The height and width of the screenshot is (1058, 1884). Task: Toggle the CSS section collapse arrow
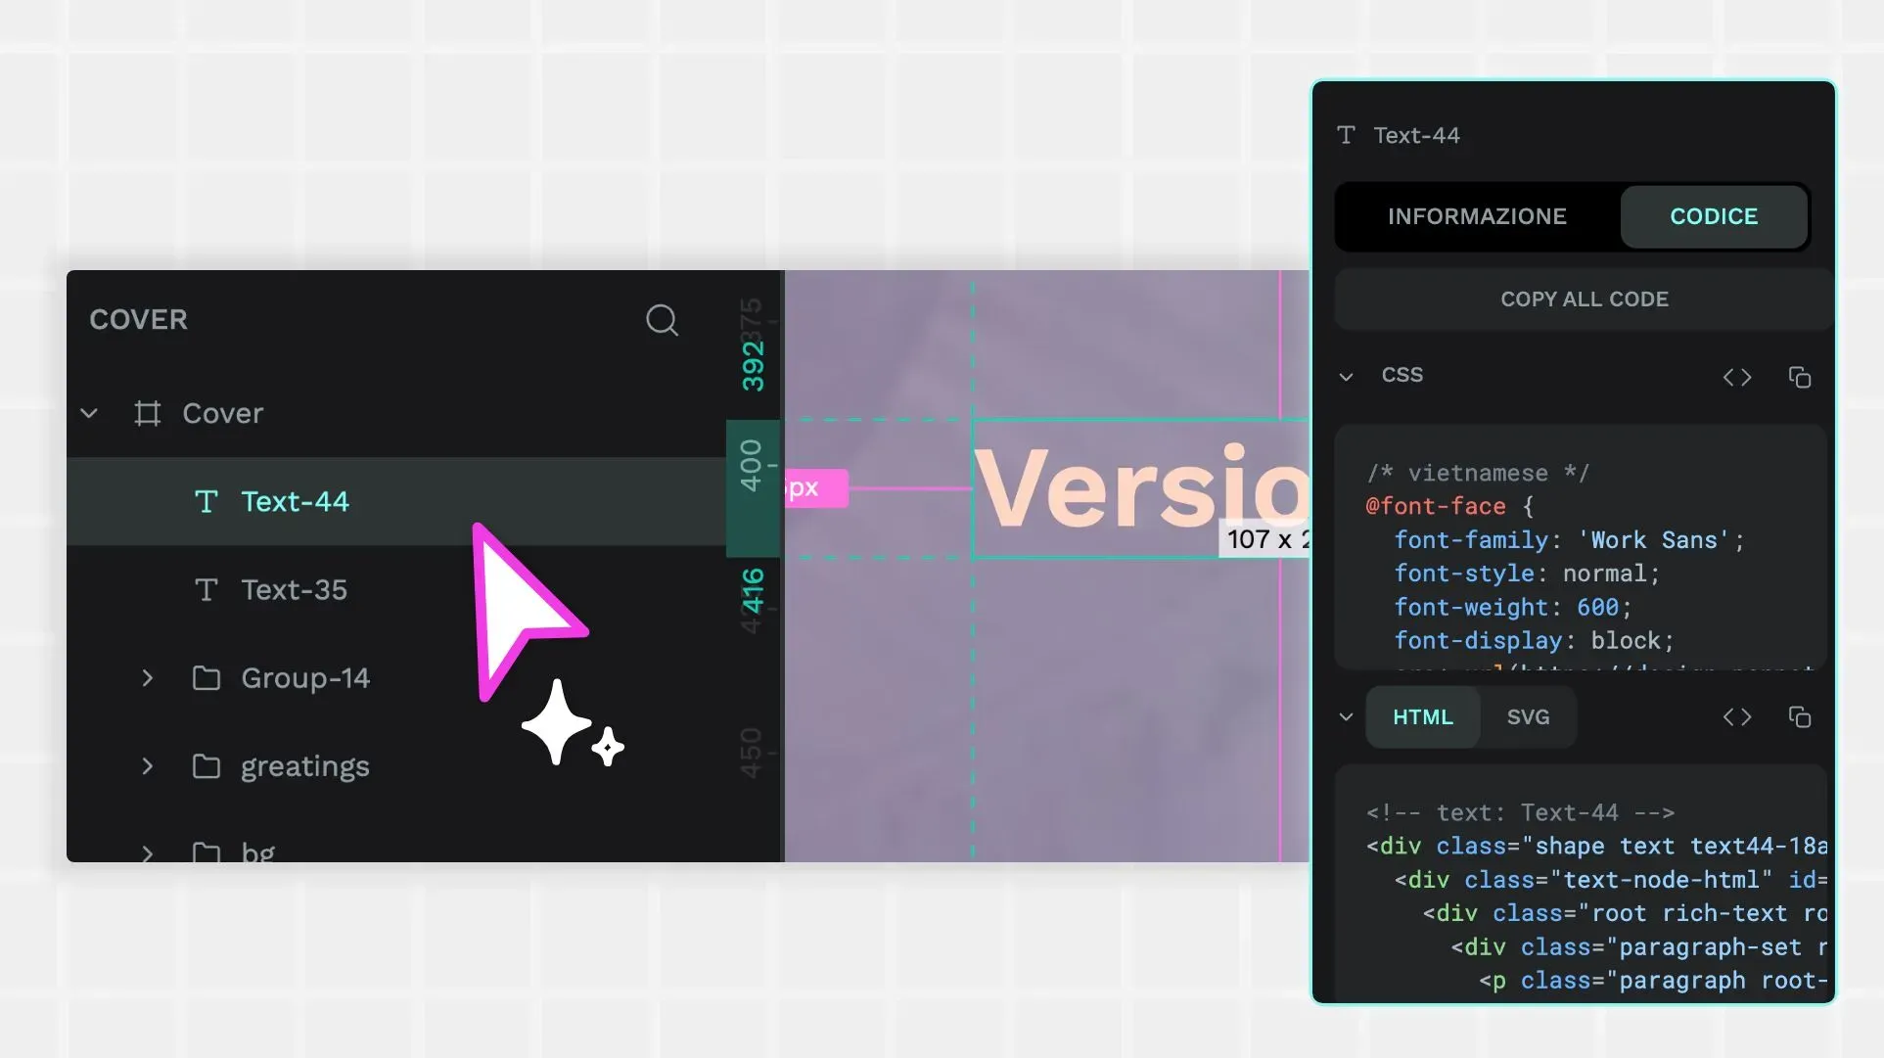click(1346, 375)
